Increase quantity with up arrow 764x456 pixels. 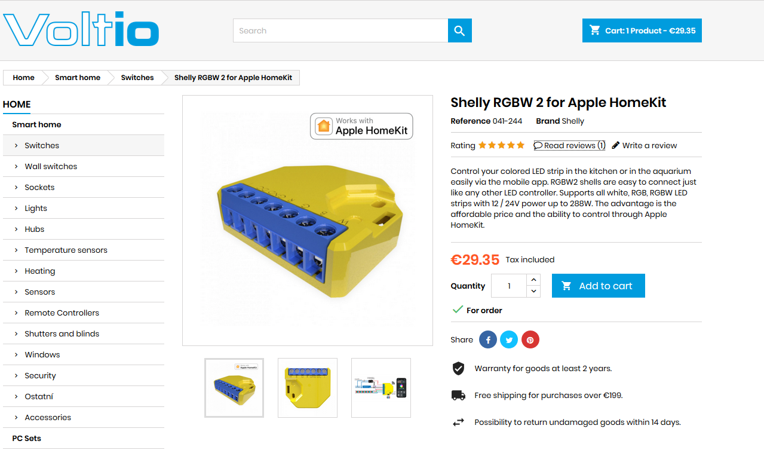(533, 280)
